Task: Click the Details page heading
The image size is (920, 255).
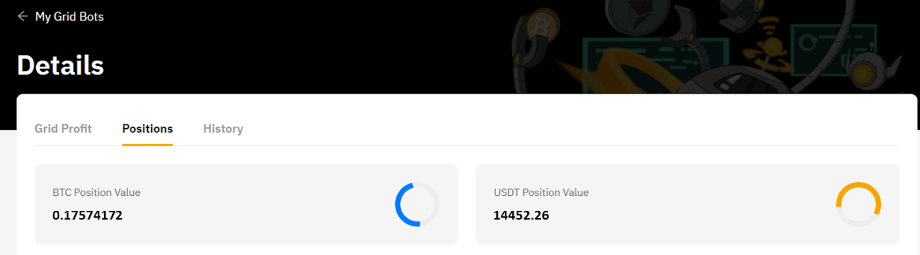Action: click(x=60, y=65)
